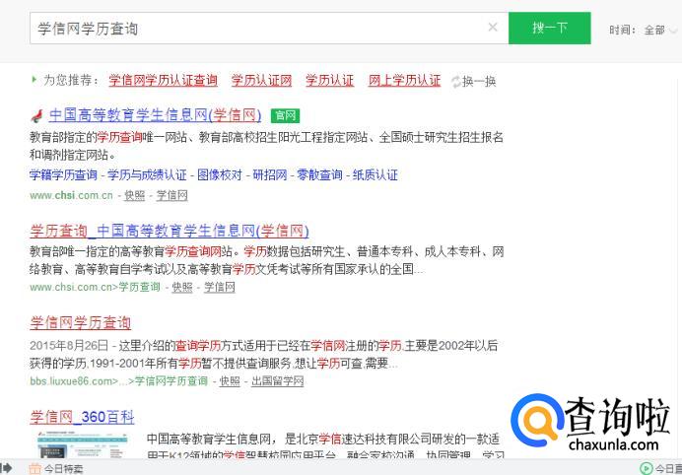The width and height of the screenshot is (682, 475).
Task: Click the 今日特卖 icon in the bottom bar
Action: 34,468
